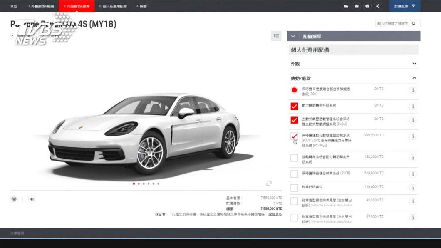
Task: Open the 瞭解更多 link
Action: point(275,214)
